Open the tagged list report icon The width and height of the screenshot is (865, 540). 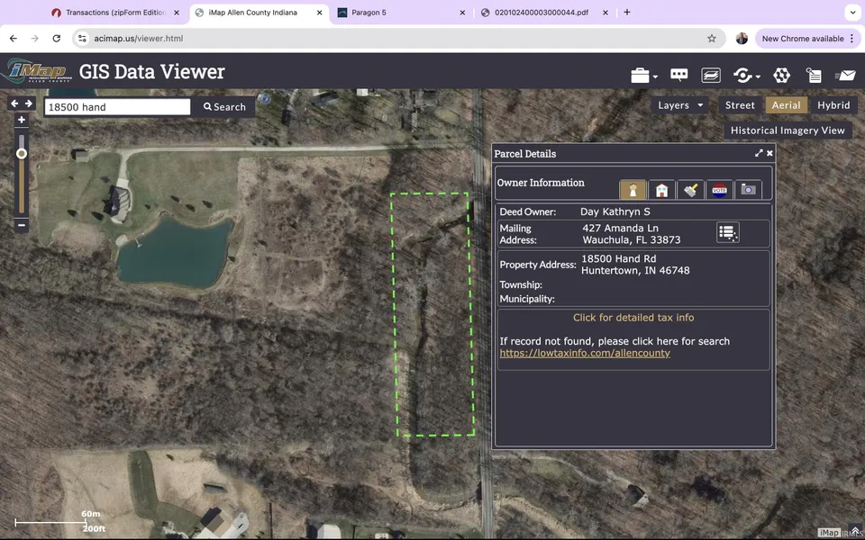pyautogui.click(x=814, y=76)
